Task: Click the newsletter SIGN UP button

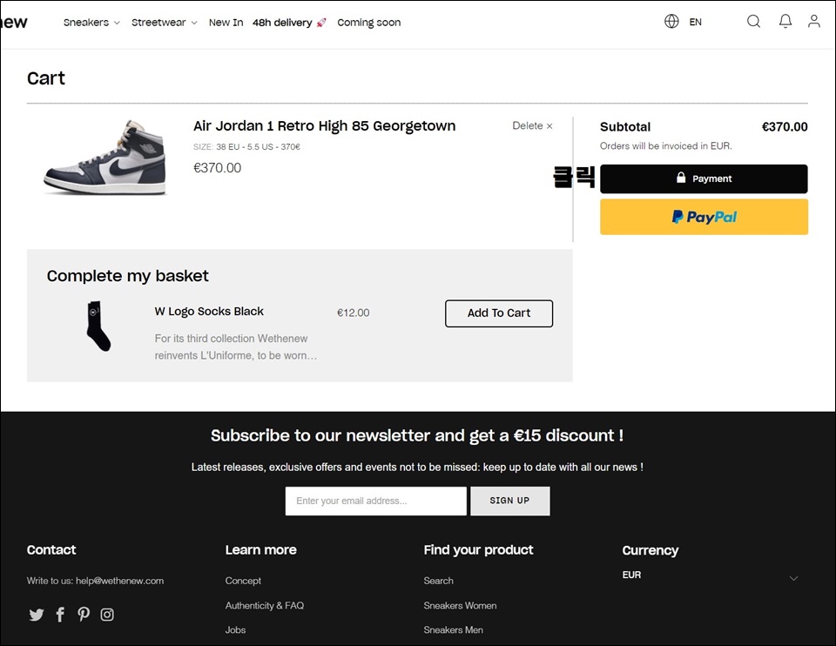Action: click(509, 501)
